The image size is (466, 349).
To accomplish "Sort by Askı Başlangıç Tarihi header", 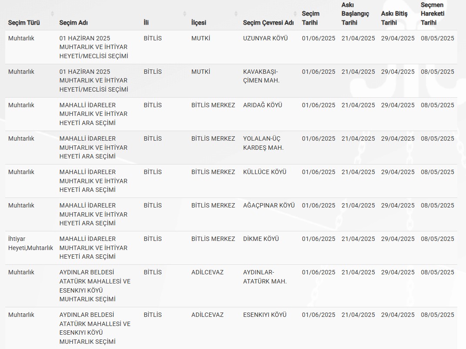I will point(355,14).
